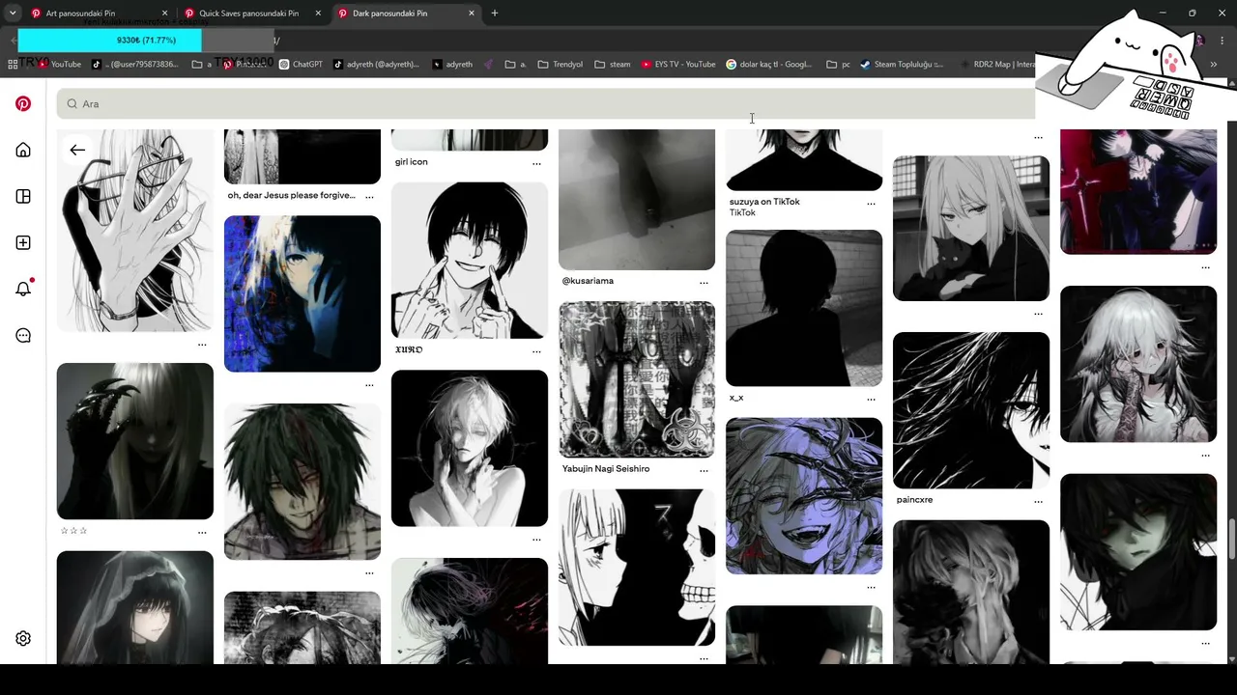The height and width of the screenshot is (695, 1237).
Task: Open the browser apps grid icon
Action: 13,65
